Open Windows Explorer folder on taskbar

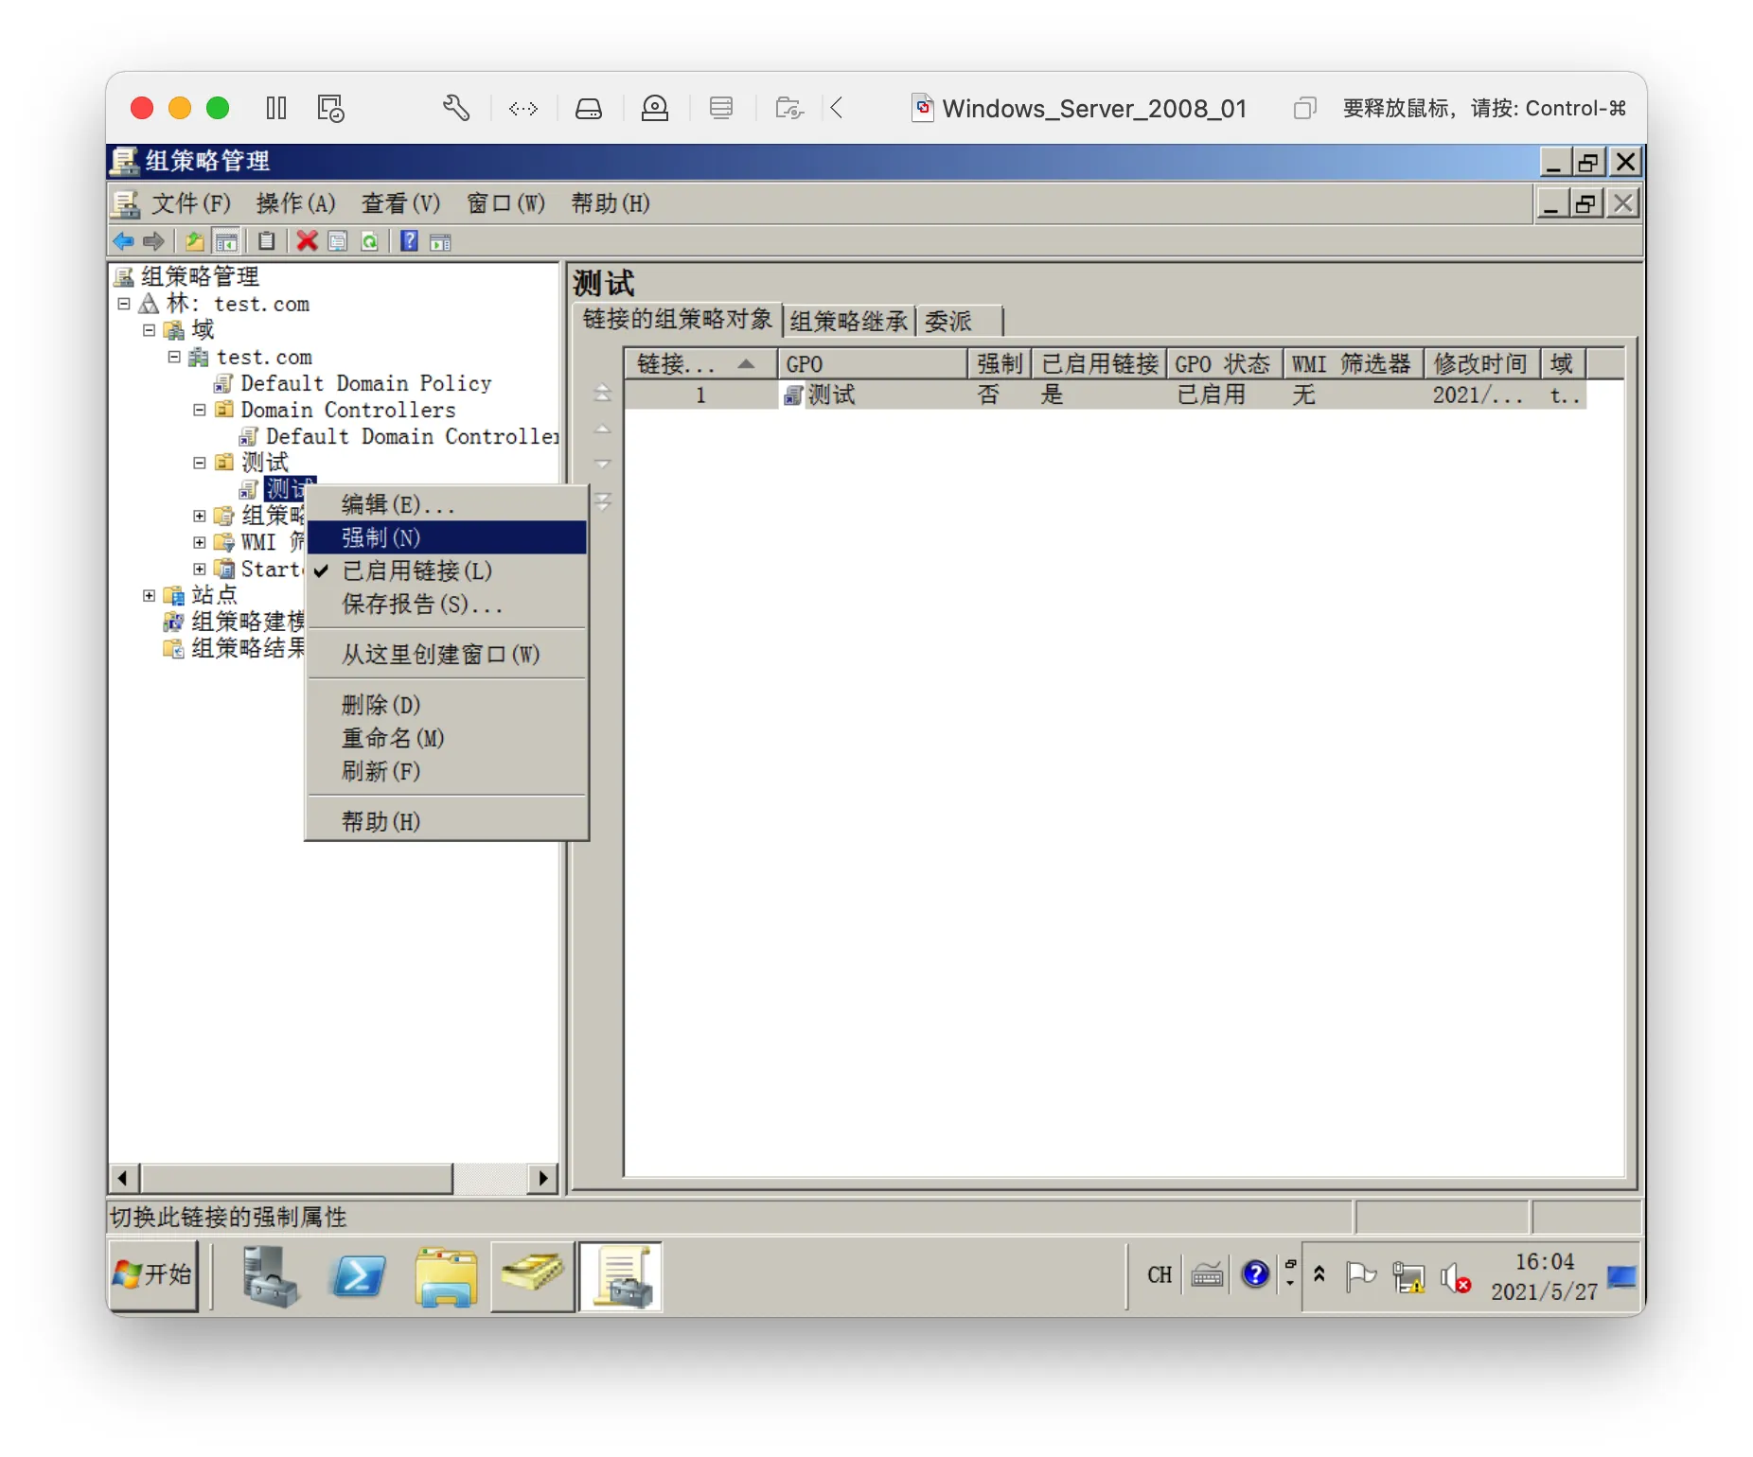click(x=446, y=1275)
